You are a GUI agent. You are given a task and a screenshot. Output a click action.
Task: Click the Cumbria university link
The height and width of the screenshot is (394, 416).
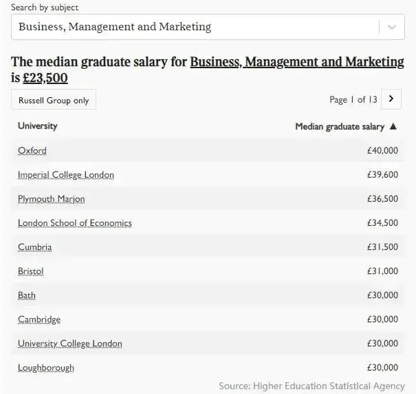tap(35, 247)
